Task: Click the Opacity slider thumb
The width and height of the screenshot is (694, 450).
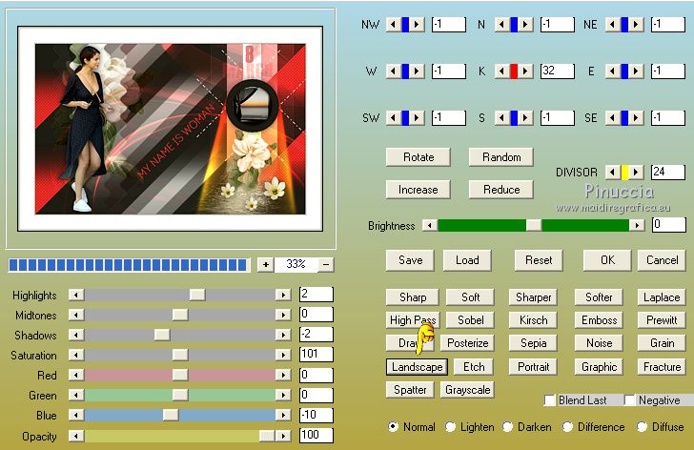Action: [x=267, y=436]
